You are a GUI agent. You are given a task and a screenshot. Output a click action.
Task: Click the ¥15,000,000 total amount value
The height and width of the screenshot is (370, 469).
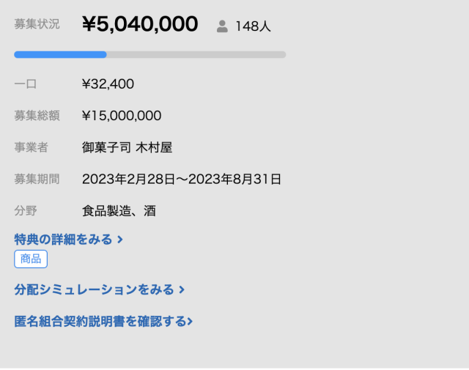pos(122,116)
